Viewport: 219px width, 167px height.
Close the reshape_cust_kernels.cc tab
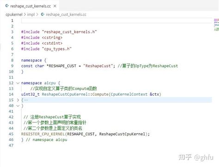[55, 6]
